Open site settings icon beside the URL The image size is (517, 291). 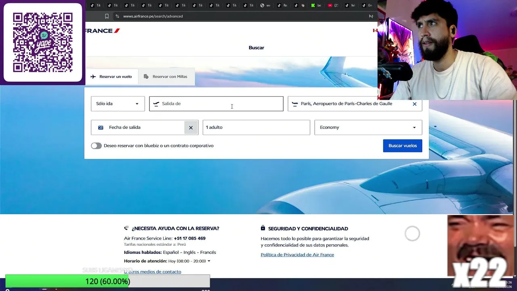pos(117,16)
